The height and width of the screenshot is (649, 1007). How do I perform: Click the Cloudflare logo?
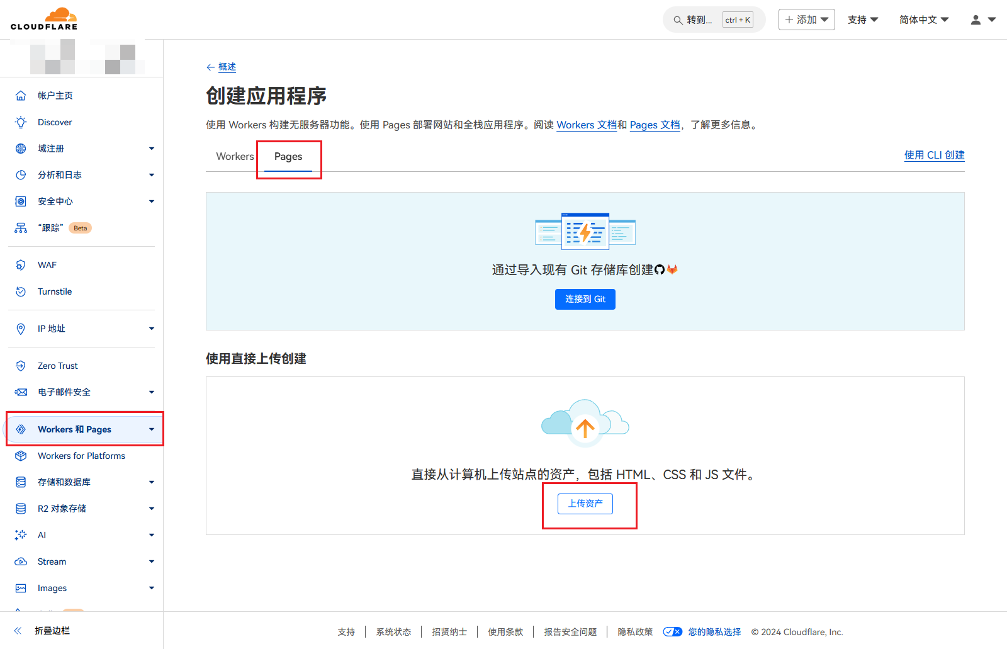pos(44,19)
